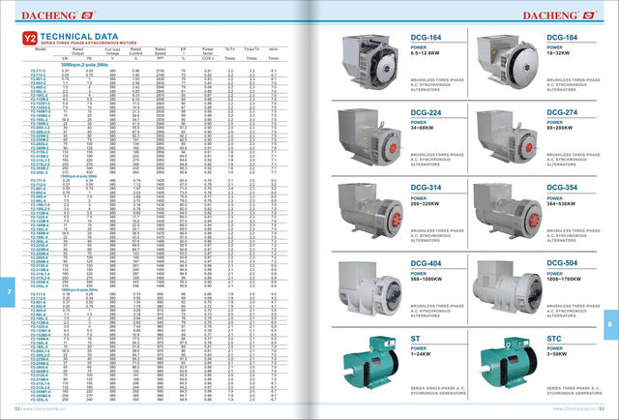The width and height of the screenshot is (619, 420).
Task: Click the 4-pole 50Hz section header
Action: pyautogui.click(x=78, y=176)
